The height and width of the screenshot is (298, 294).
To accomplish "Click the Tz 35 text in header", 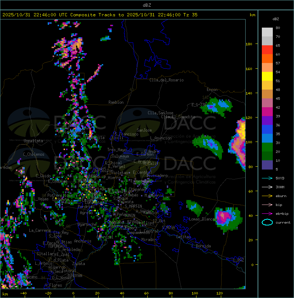I will [x=190, y=15].
